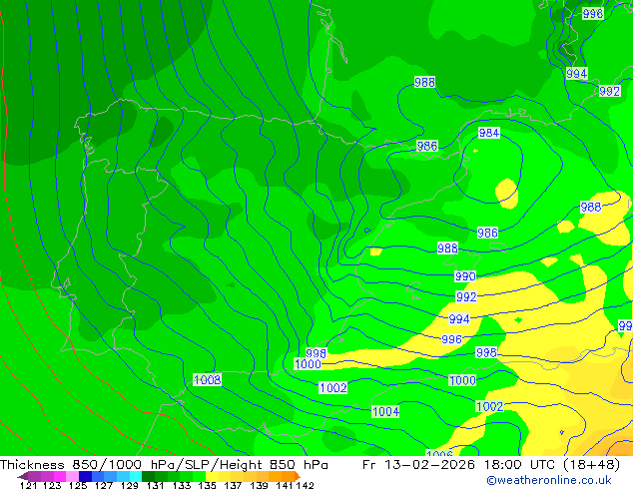633x489 pixels.
Task: Click the 1008 isobar label
Action: pos(207,379)
